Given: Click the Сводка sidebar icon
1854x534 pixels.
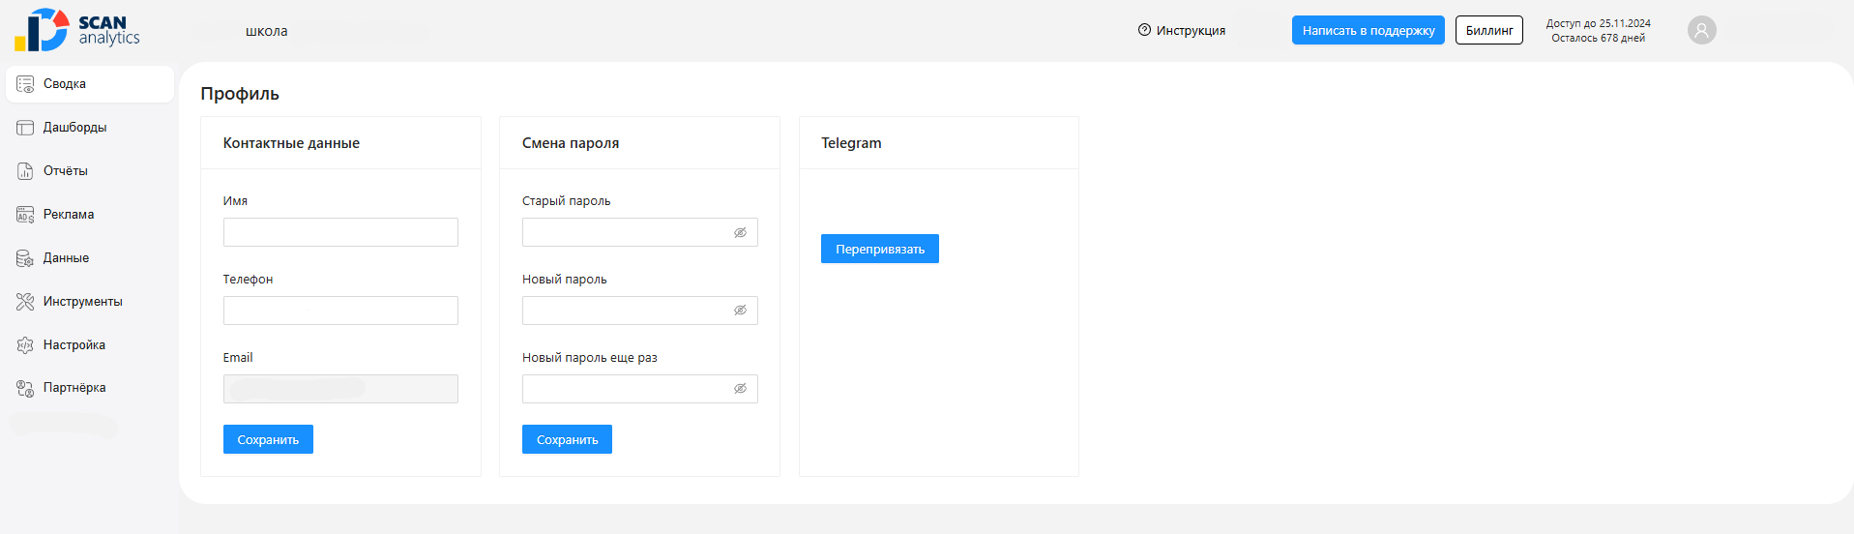Looking at the screenshot, I should (25, 84).
